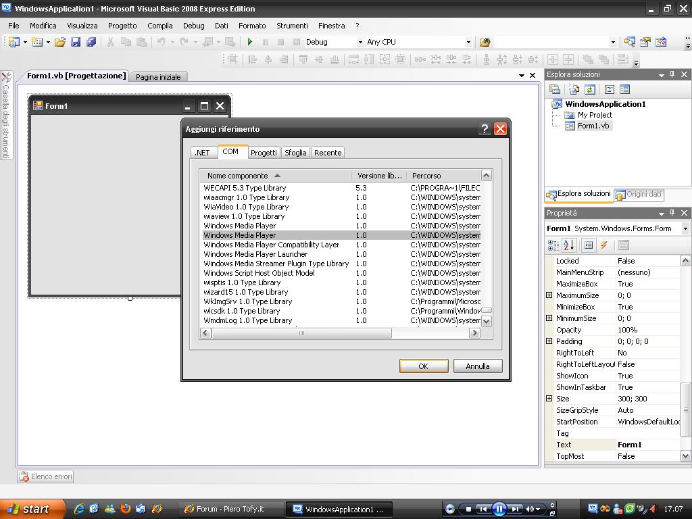Expand the MinimumSize property
Screen dimensions: 692x519
[549, 318]
